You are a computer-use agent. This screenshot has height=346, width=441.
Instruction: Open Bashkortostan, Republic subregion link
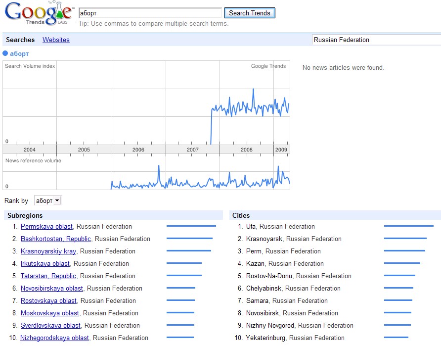tap(55, 239)
